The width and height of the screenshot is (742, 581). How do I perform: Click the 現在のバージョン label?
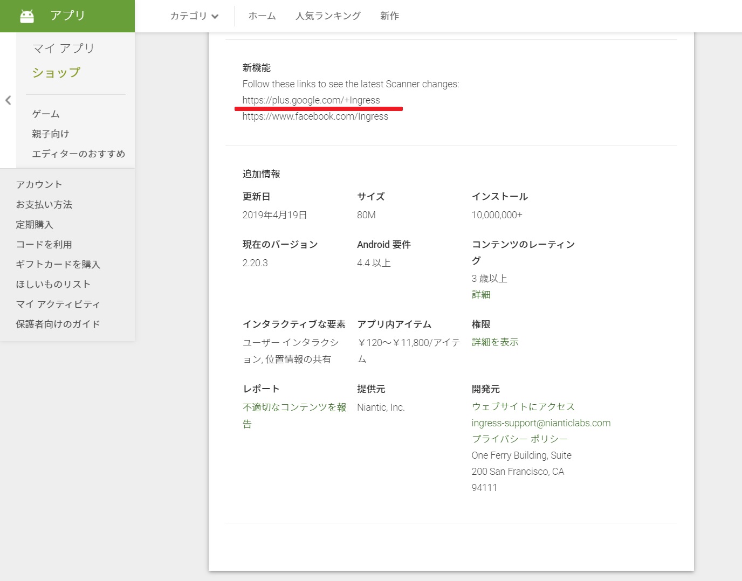[x=280, y=245]
